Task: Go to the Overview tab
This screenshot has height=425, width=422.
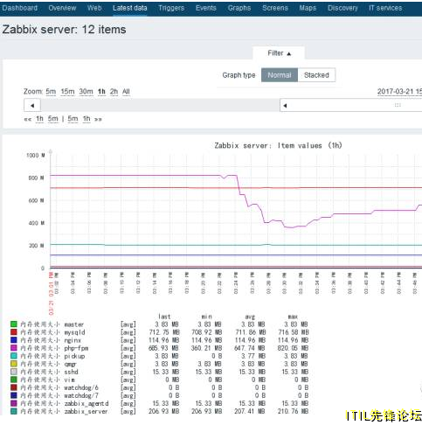Action: [62, 8]
